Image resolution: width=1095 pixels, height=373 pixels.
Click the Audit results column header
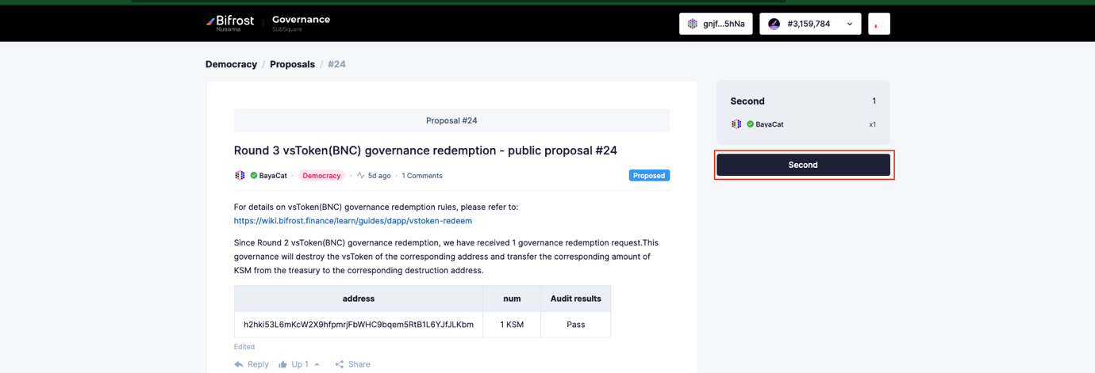pyautogui.click(x=576, y=299)
